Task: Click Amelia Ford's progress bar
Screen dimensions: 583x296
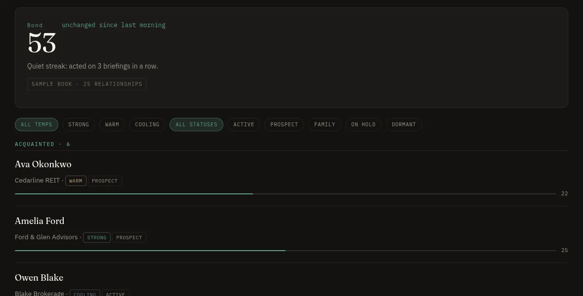Action: pyautogui.click(x=286, y=251)
